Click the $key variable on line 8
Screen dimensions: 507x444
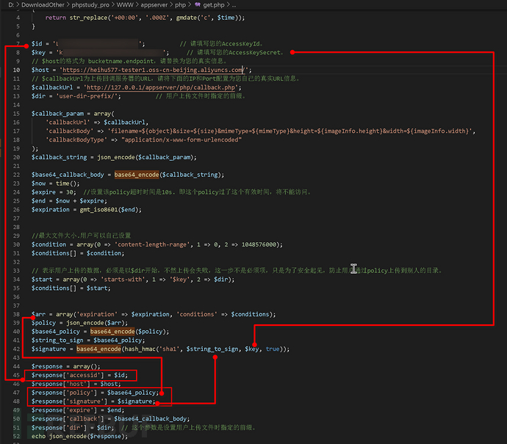point(38,52)
